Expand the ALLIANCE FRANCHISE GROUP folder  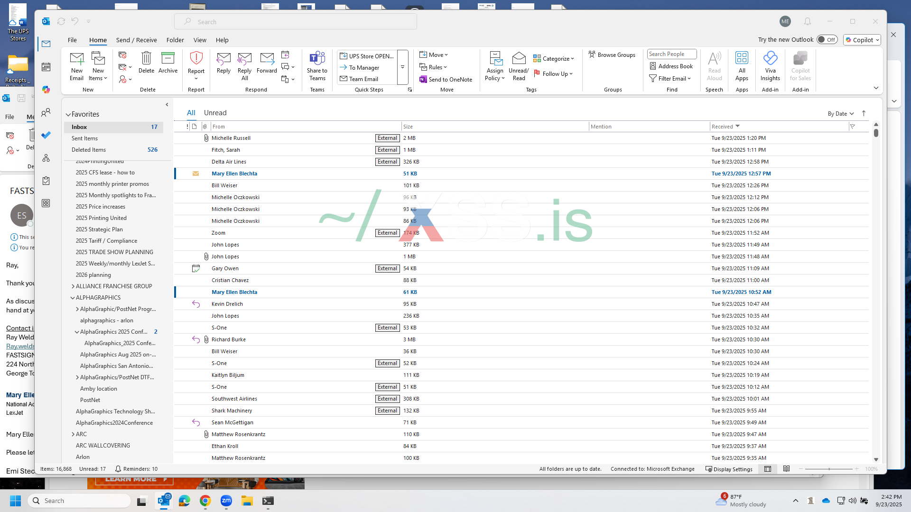73,286
